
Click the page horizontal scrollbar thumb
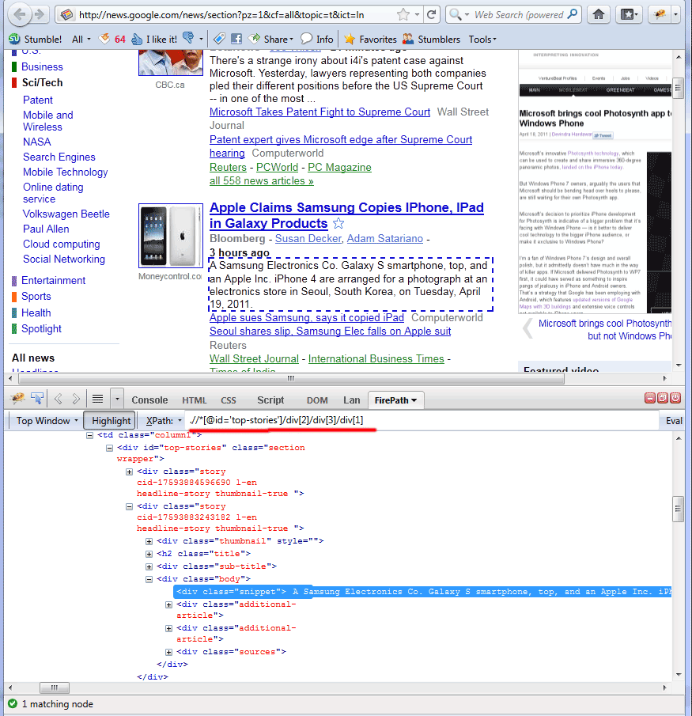click(291, 378)
